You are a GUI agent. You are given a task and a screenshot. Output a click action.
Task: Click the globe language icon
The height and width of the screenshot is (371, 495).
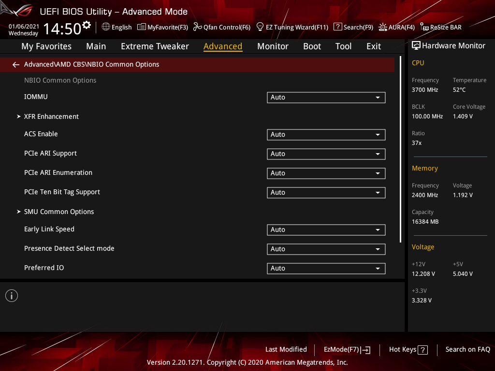point(106,27)
